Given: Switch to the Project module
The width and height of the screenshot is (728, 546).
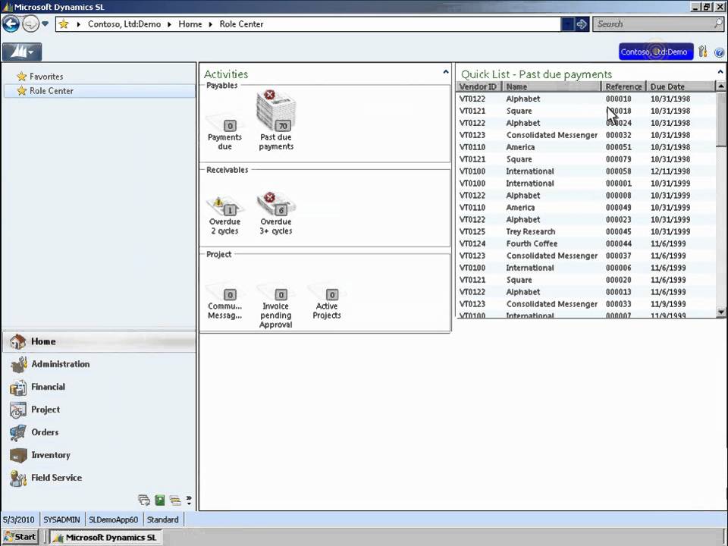Looking at the screenshot, I should click(x=99, y=410).
